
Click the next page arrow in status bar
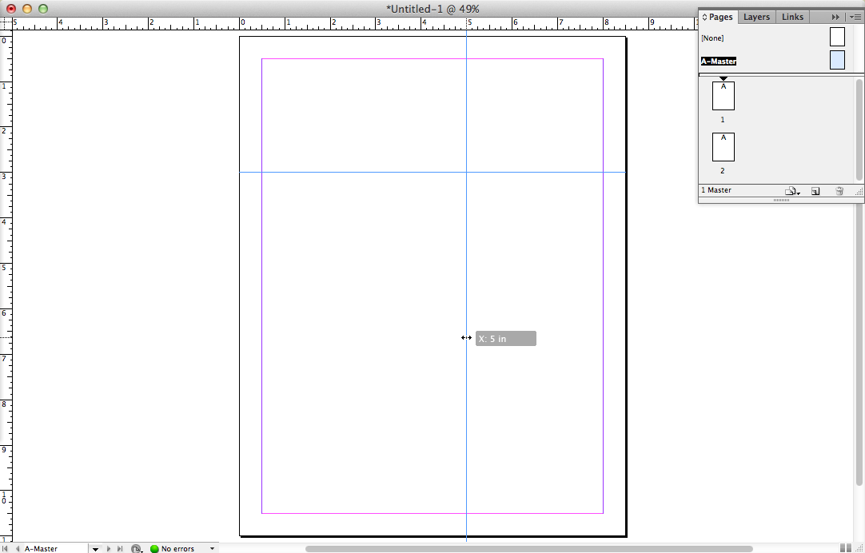coord(109,549)
